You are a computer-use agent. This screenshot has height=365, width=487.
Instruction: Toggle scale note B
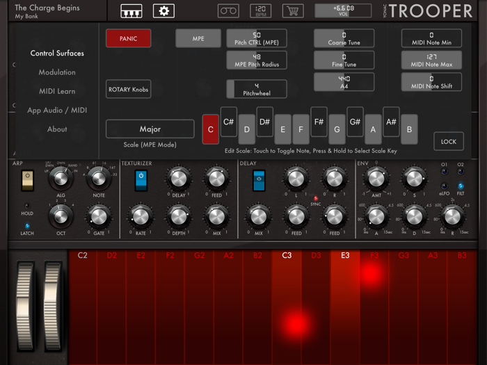(409, 129)
